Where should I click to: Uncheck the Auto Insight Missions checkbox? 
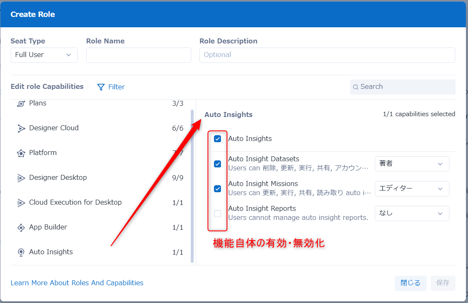point(218,189)
